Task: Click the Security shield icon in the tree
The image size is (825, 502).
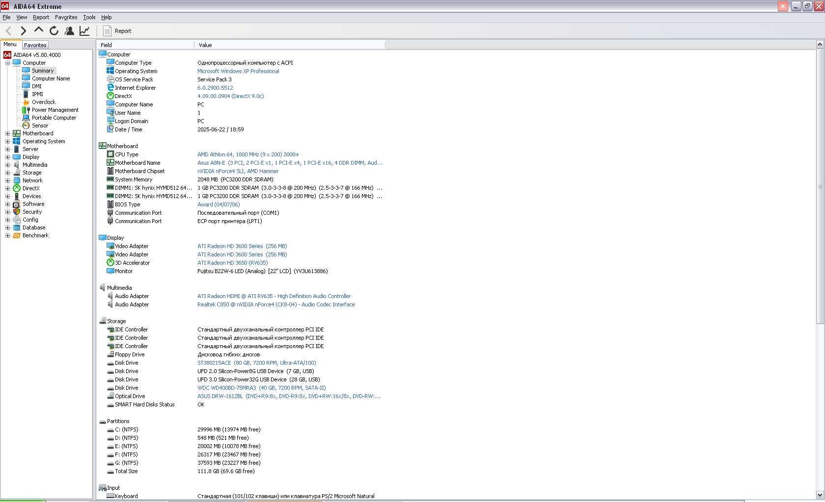Action: click(17, 212)
